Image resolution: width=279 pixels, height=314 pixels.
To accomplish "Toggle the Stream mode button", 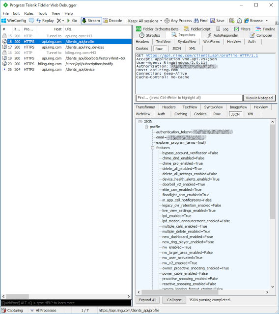I will (x=91, y=21).
